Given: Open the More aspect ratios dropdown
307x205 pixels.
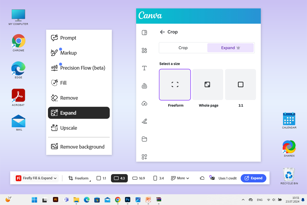Looking at the screenshot, I should coord(180,178).
